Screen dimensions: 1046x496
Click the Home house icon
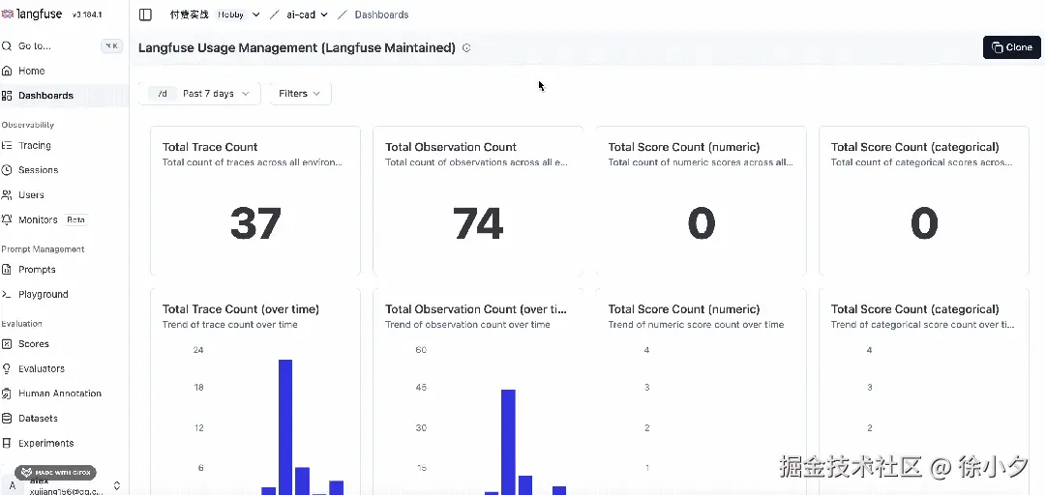coord(7,71)
